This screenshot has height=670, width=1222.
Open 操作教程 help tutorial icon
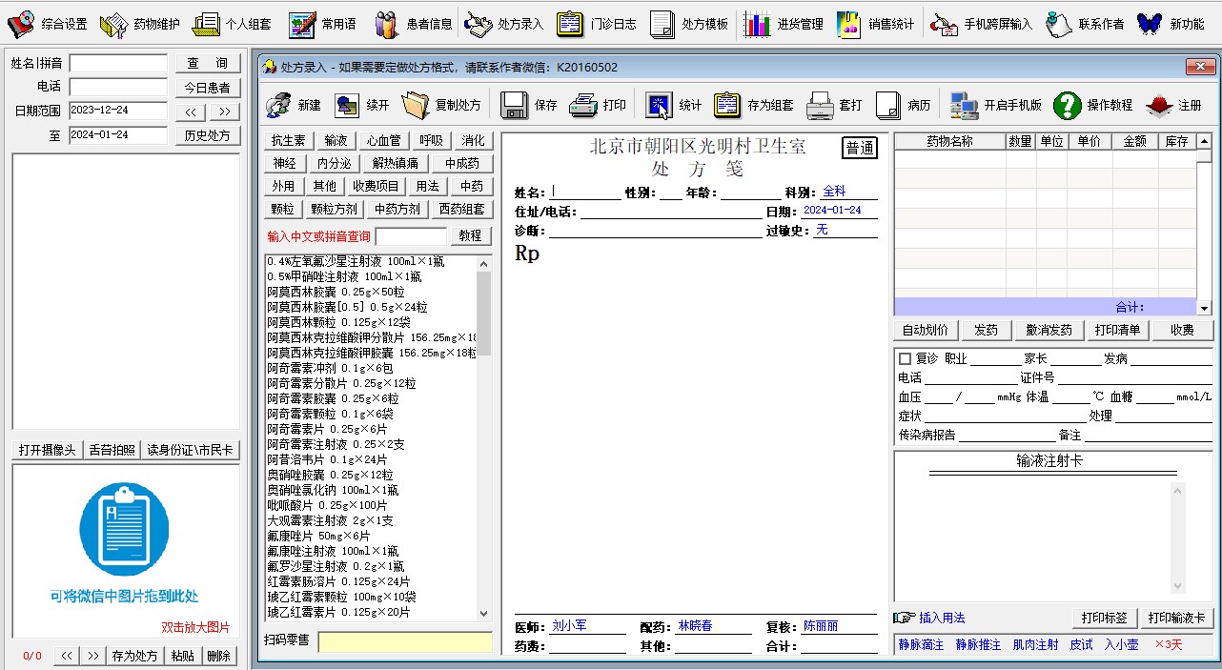[1067, 105]
